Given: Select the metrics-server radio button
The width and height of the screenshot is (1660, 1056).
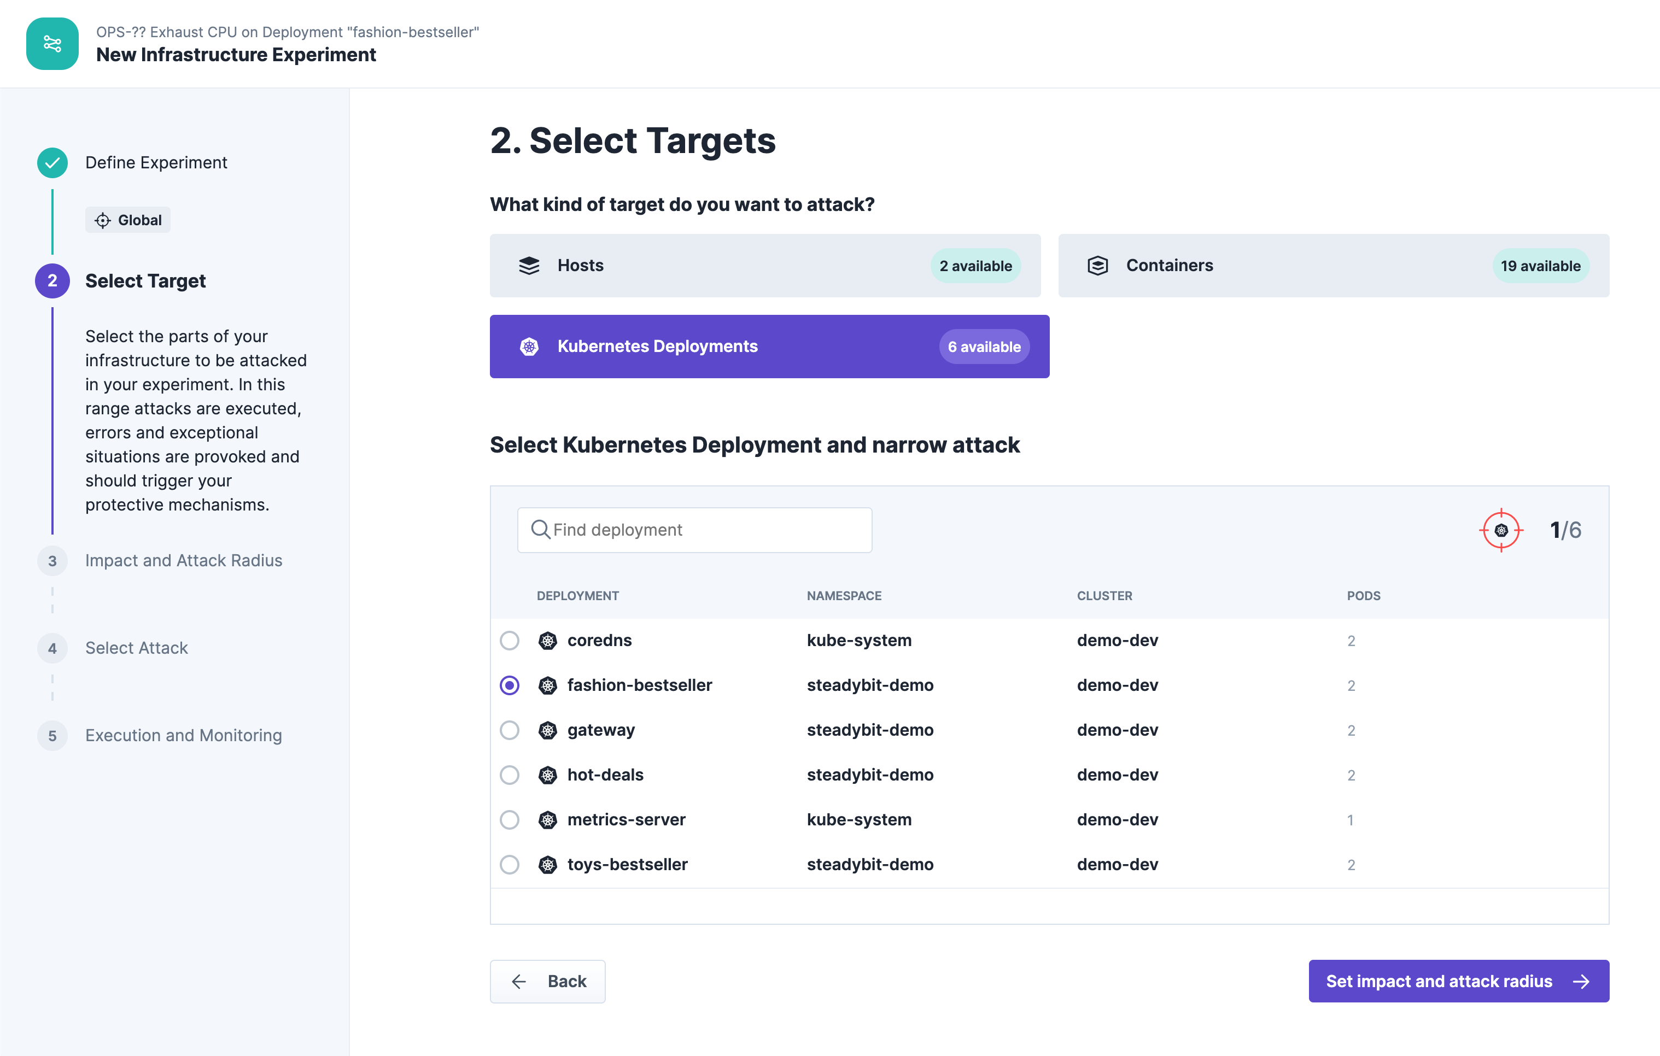Looking at the screenshot, I should pos(510,819).
